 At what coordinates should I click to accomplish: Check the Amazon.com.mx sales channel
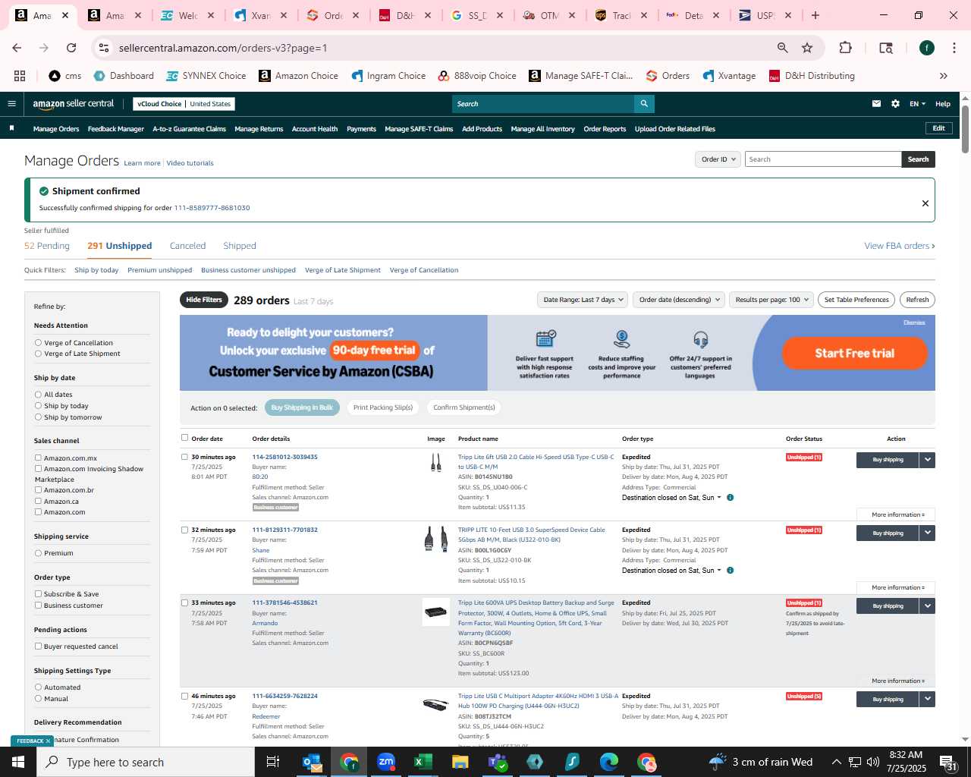click(x=38, y=458)
